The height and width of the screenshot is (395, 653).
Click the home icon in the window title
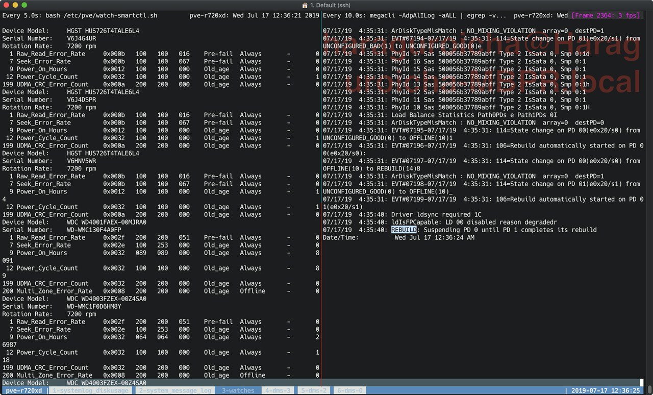coord(305,5)
